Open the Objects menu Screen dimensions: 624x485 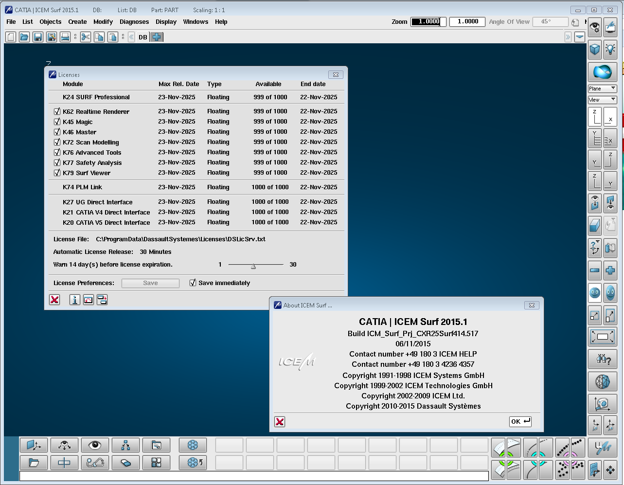click(51, 22)
